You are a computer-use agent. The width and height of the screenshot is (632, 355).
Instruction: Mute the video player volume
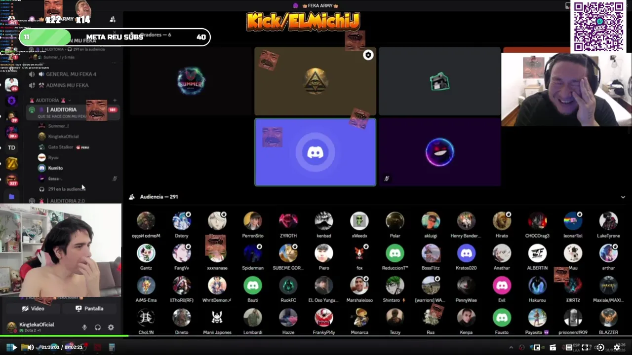30,347
